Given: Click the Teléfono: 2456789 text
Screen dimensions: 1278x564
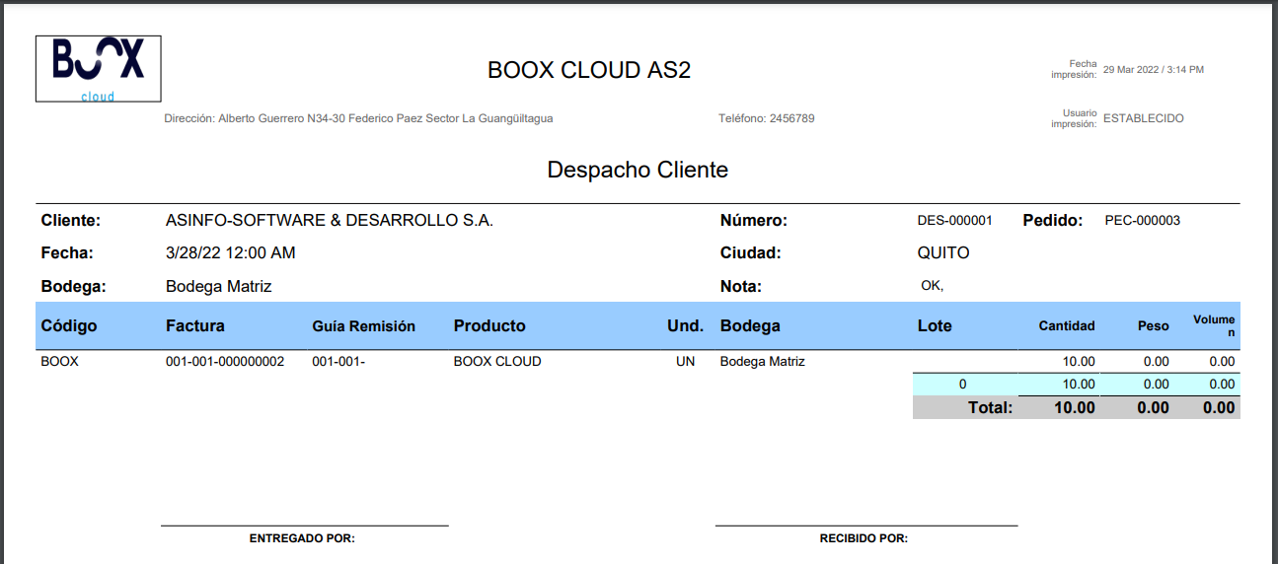Looking at the screenshot, I should coord(766,118).
